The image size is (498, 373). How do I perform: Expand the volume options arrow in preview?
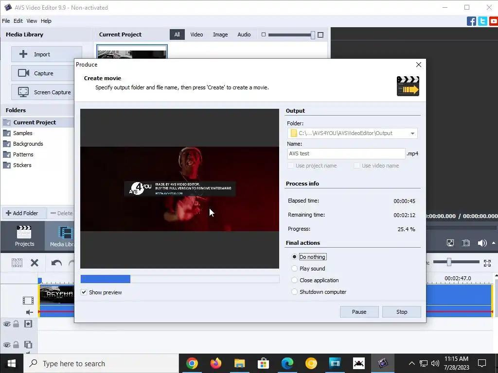pos(494,243)
